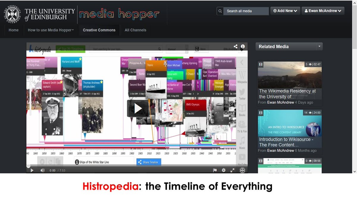Click the 5 views 02:47 badge
This screenshot has height=200, width=357.
(313, 64)
